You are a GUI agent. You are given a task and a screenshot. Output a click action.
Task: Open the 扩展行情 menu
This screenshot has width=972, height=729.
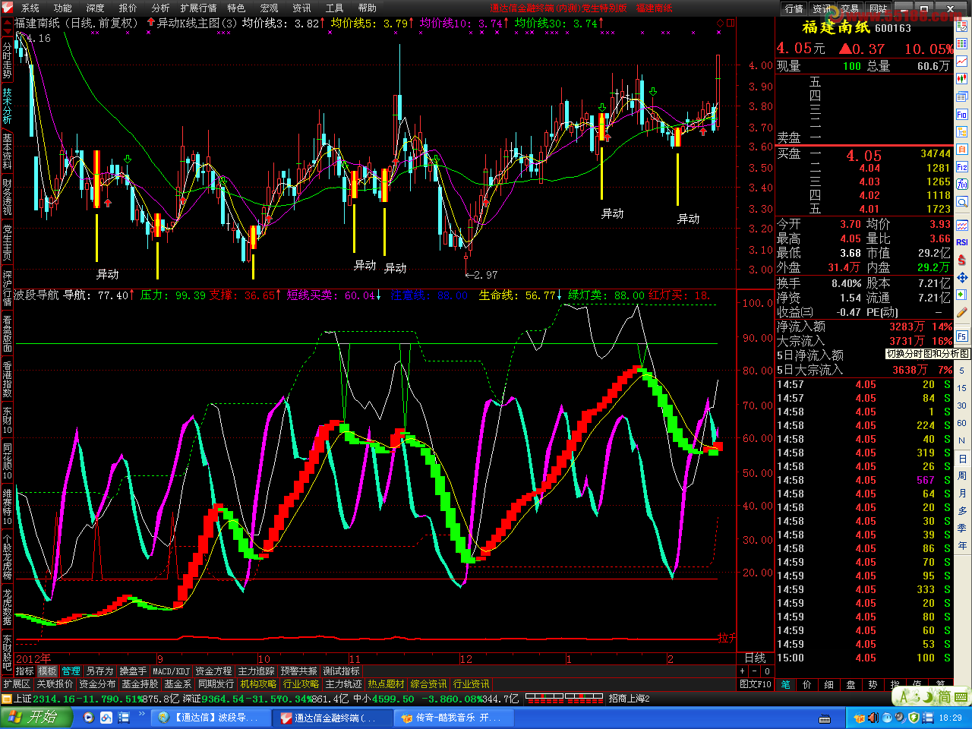(x=199, y=8)
